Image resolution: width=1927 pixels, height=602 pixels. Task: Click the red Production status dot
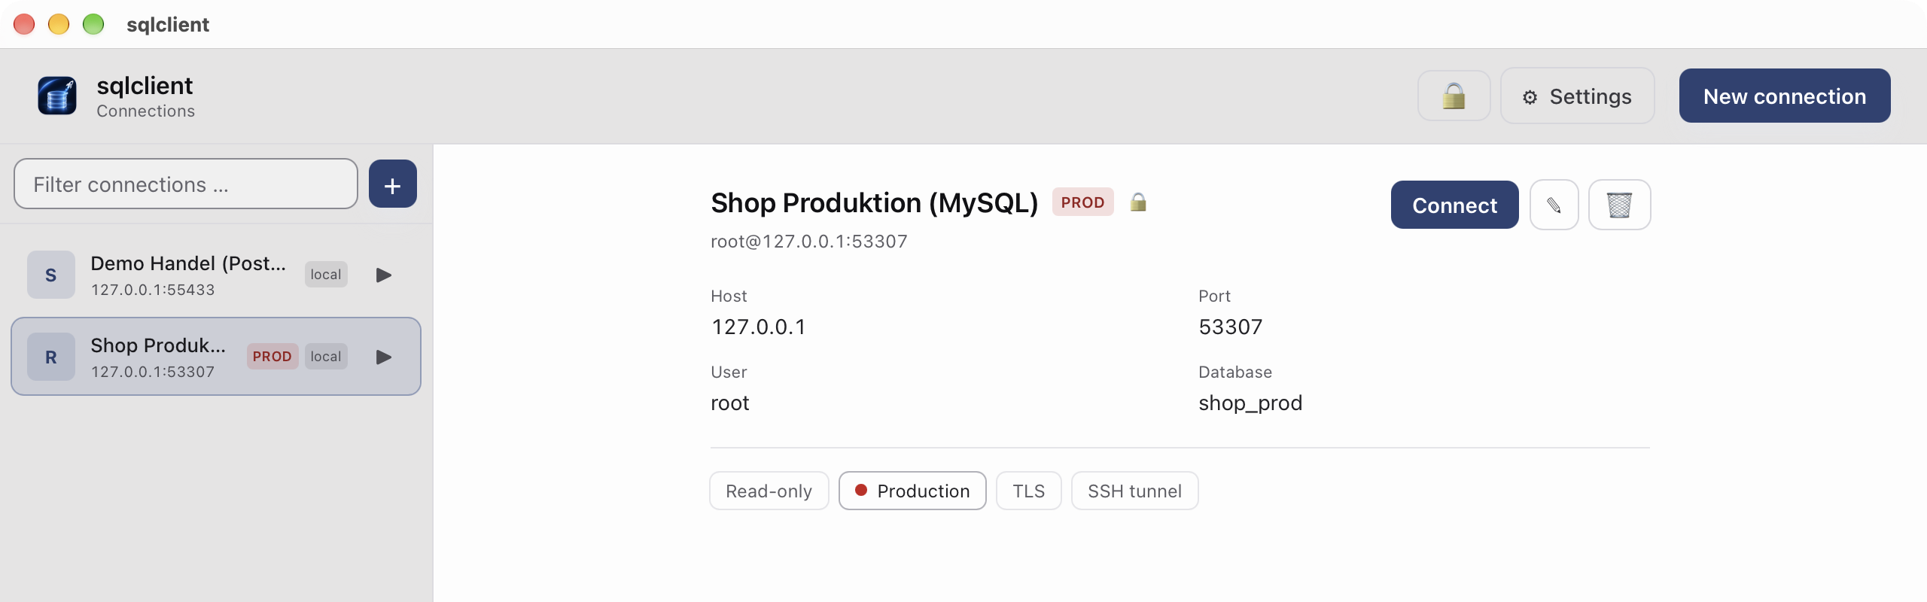point(861,490)
